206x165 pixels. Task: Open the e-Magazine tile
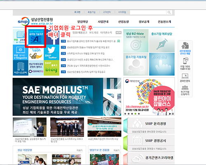pyautogui.click(x=21, y=52)
